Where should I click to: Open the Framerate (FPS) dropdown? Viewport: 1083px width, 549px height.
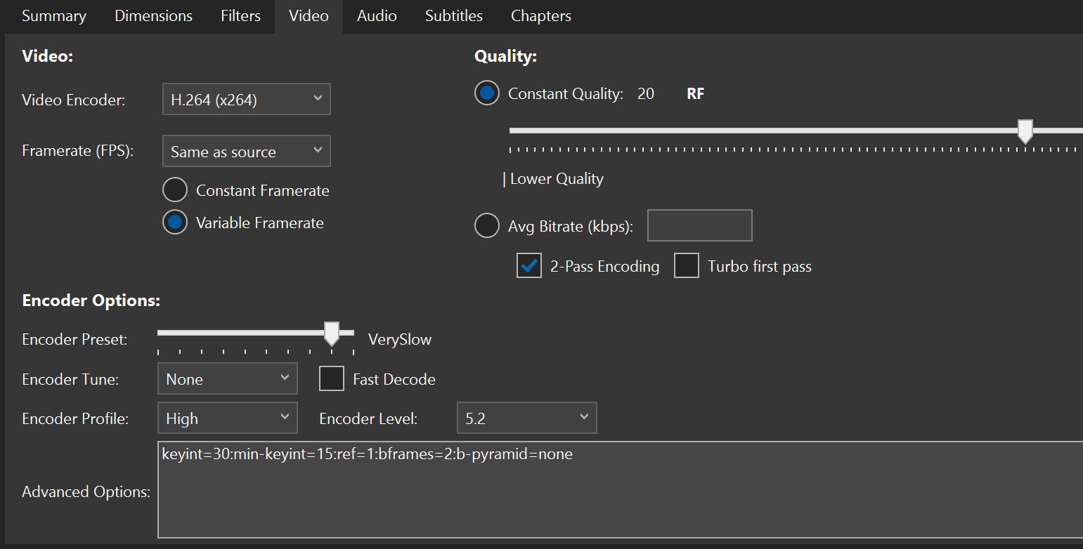coord(246,152)
